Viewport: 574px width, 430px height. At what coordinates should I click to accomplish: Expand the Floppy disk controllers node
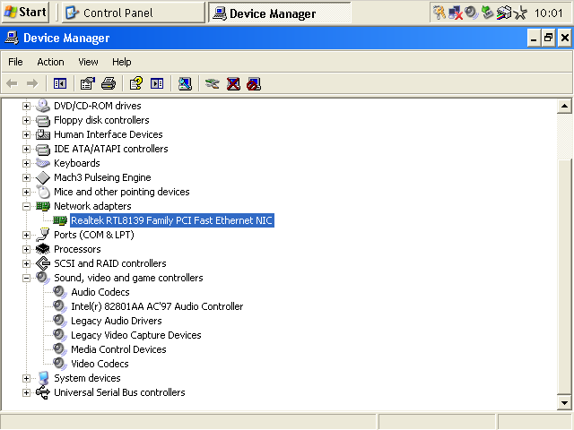[x=26, y=120]
